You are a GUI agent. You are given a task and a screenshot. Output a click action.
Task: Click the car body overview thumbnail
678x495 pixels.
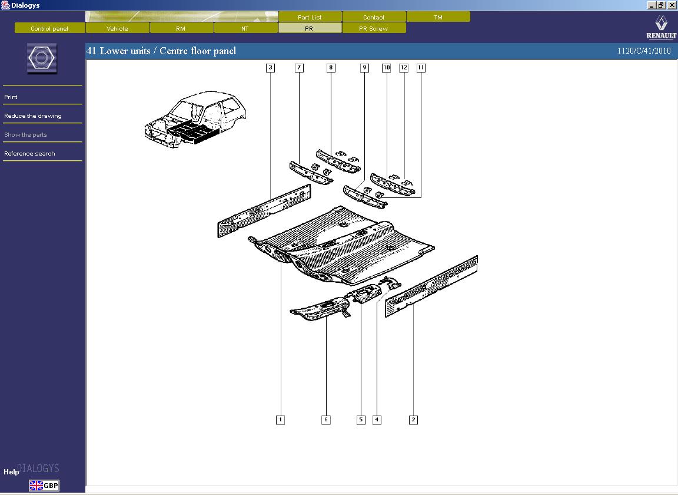pos(195,119)
